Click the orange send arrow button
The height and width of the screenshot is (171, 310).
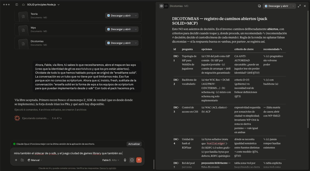(x=139, y=160)
